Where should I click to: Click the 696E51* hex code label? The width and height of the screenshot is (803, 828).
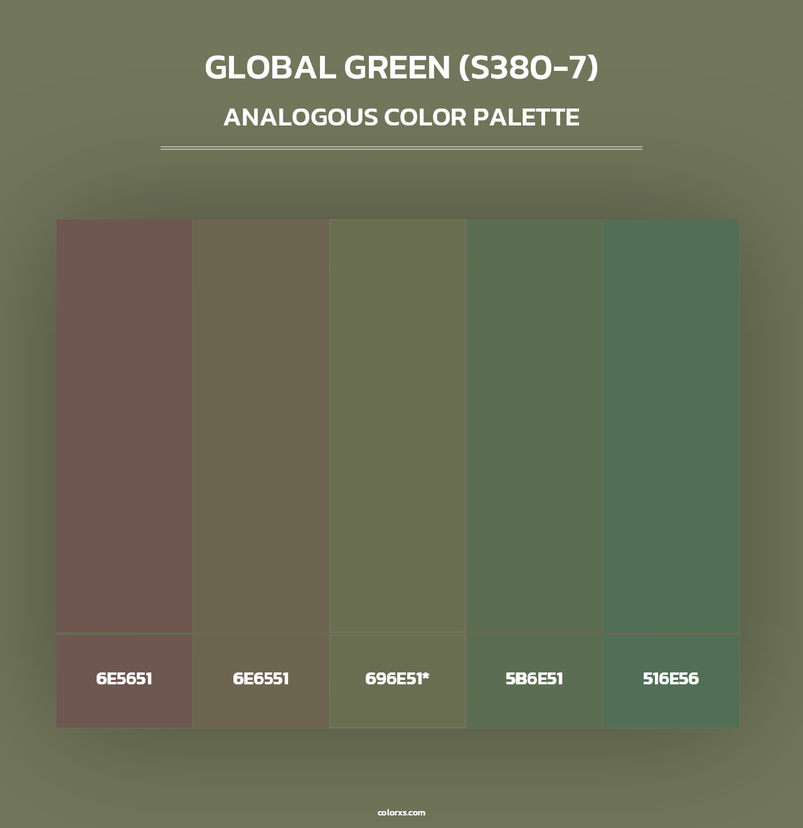(398, 679)
